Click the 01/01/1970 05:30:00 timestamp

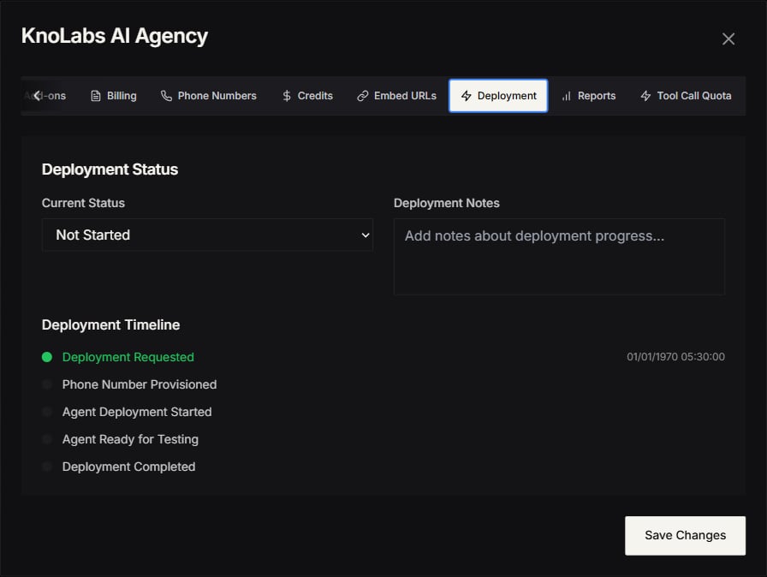pos(675,357)
